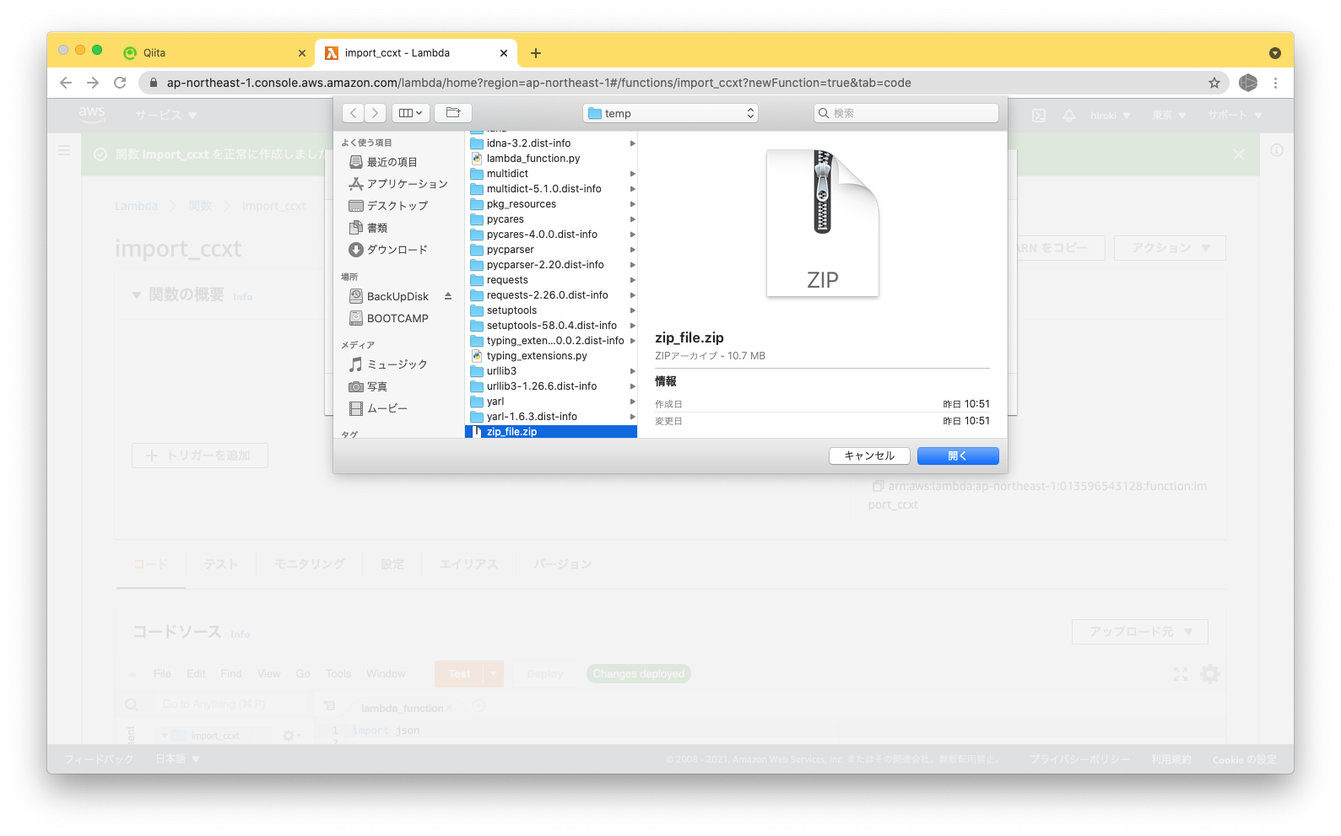1341x836 pixels.
Task: Open a new browser tab
Action: point(536,53)
